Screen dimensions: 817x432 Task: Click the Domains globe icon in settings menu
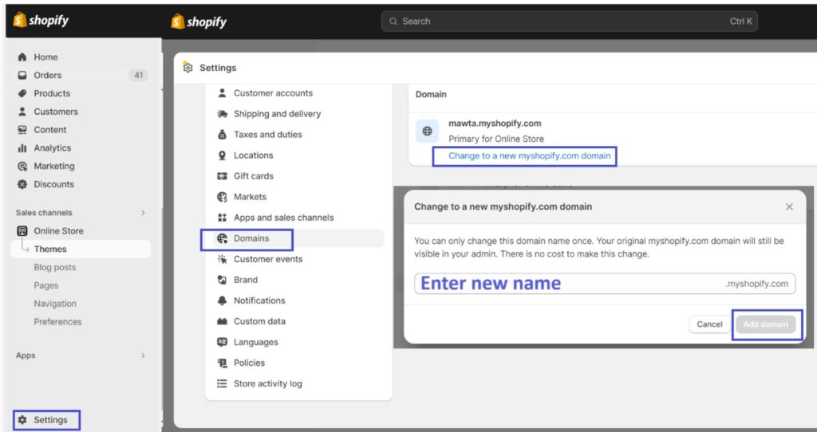(x=222, y=238)
